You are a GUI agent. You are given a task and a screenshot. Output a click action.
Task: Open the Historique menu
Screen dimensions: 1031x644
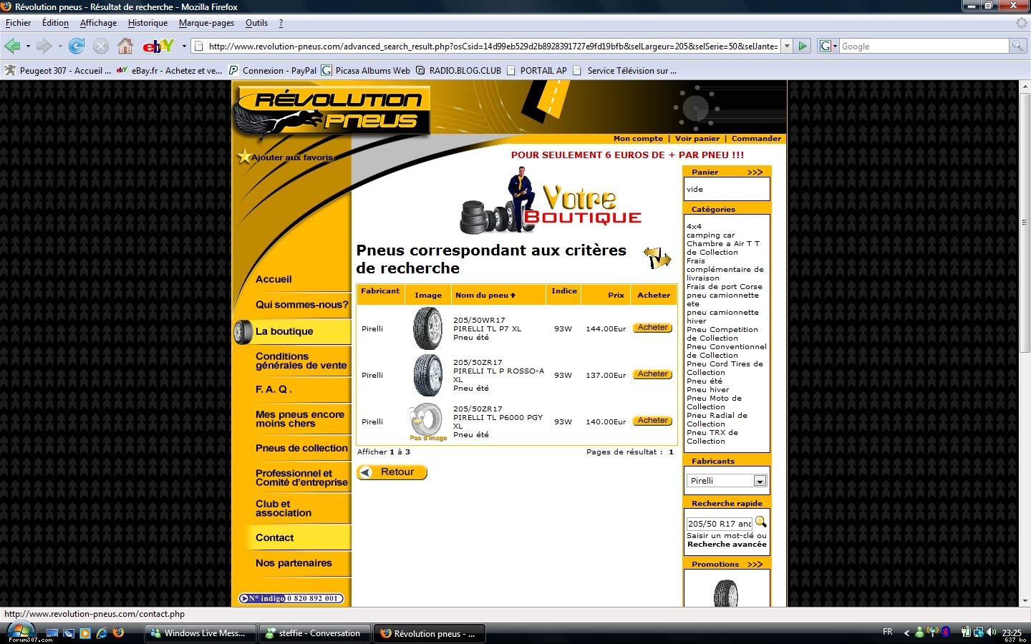(147, 23)
